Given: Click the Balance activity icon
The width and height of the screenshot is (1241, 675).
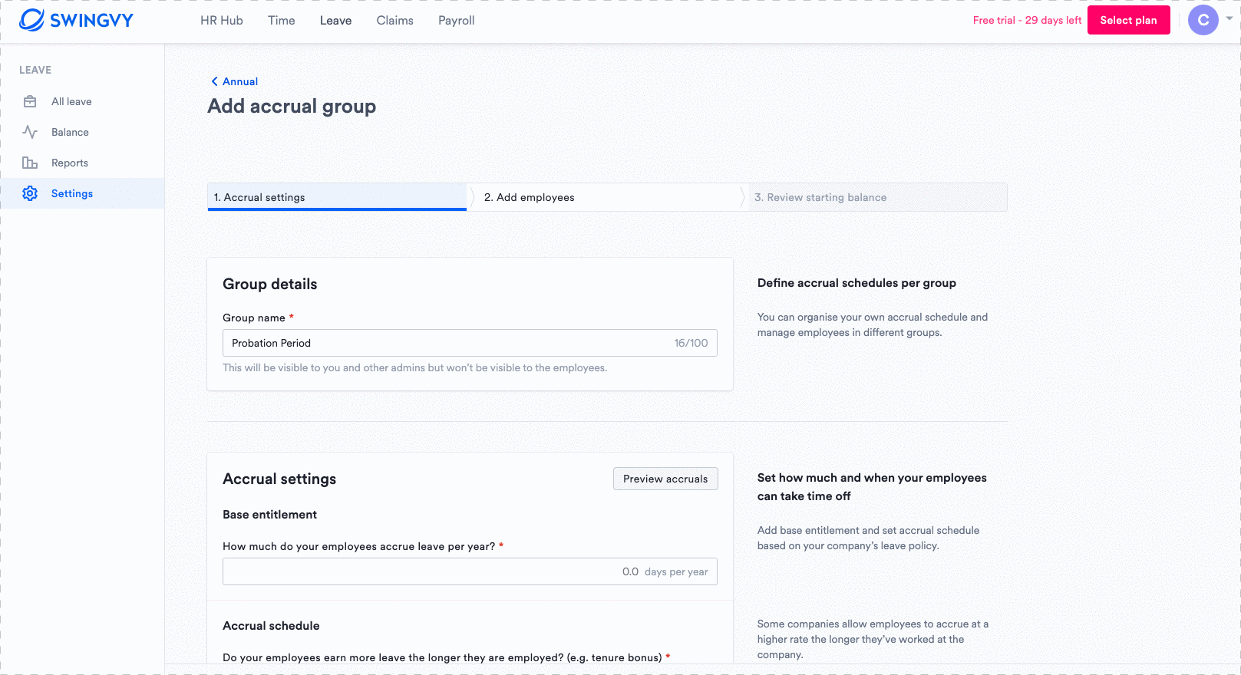Looking at the screenshot, I should 30,132.
